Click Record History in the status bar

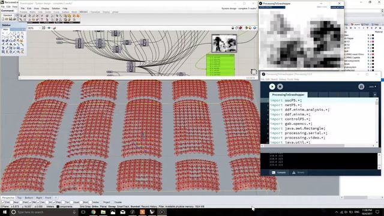[x=149, y=206]
